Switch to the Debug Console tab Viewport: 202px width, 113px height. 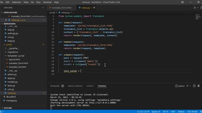75,86
